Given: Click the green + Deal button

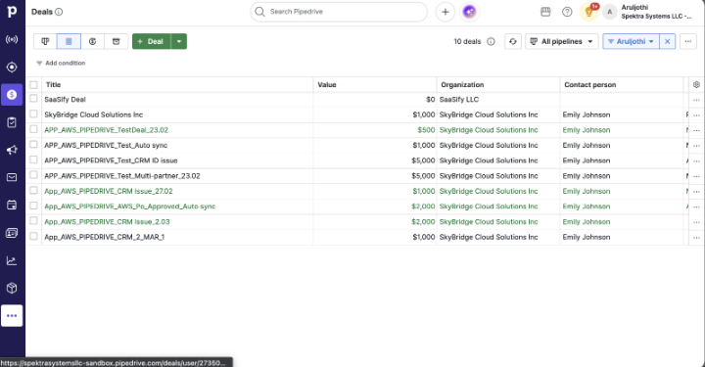Looking at the screenshot, I should click(151, 41).
